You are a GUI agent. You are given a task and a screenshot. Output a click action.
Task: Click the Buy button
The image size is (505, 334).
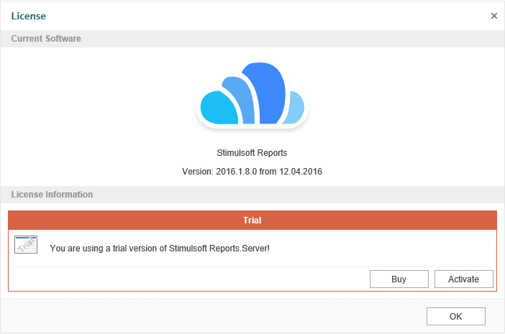click(x=399, y=279)
